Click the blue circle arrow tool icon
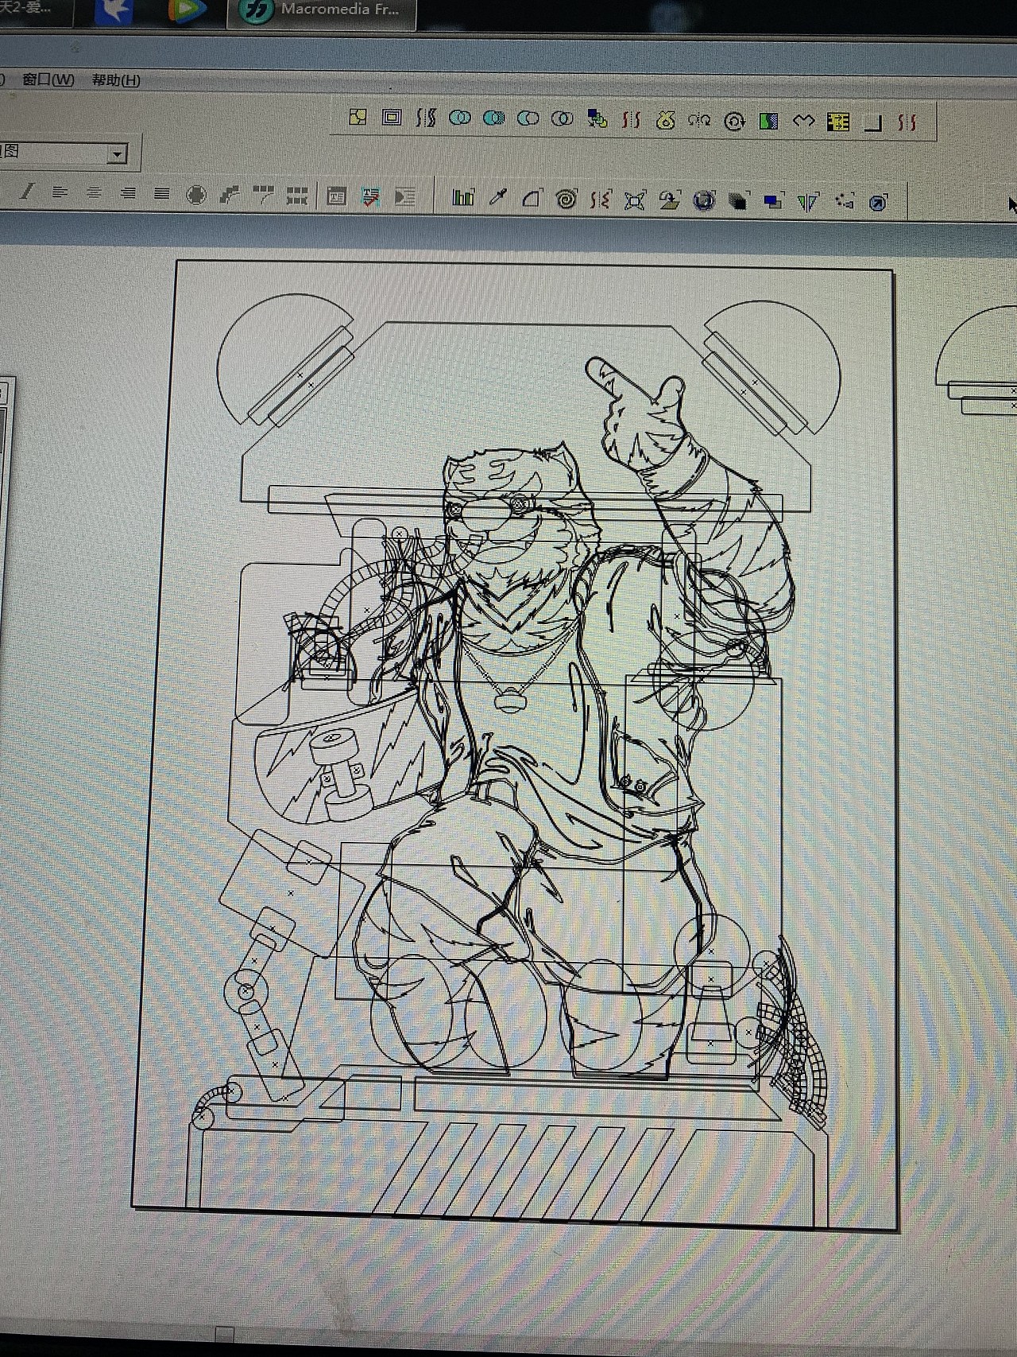1017x1357 pixels. [x=878, y=204]
